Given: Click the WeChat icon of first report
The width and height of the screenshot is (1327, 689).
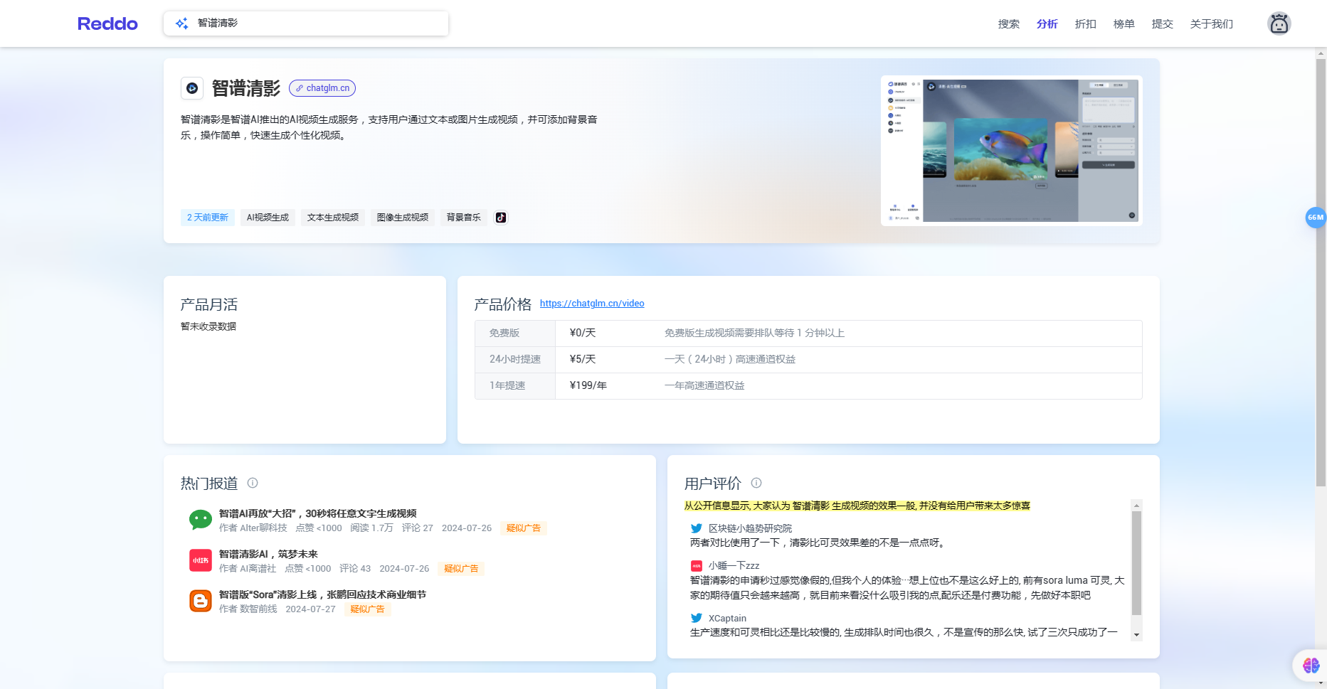Looking at the screenshot, I should point(201,520).
